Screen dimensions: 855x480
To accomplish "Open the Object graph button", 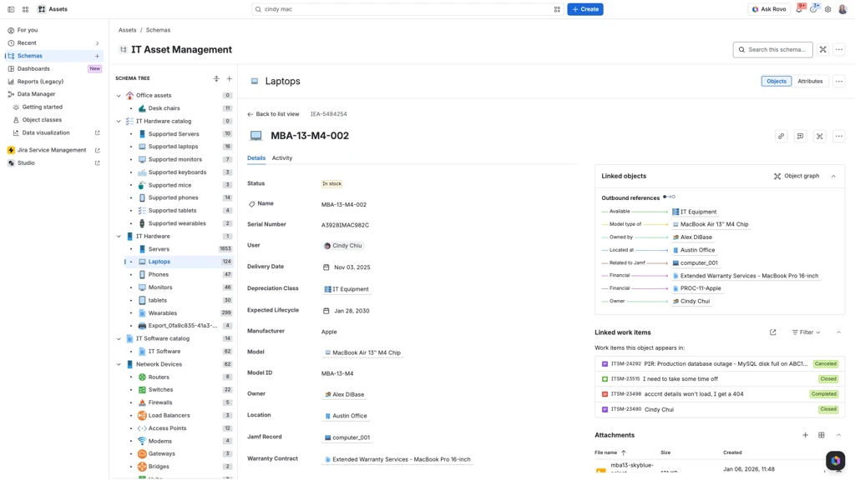I will pos(796,176).
